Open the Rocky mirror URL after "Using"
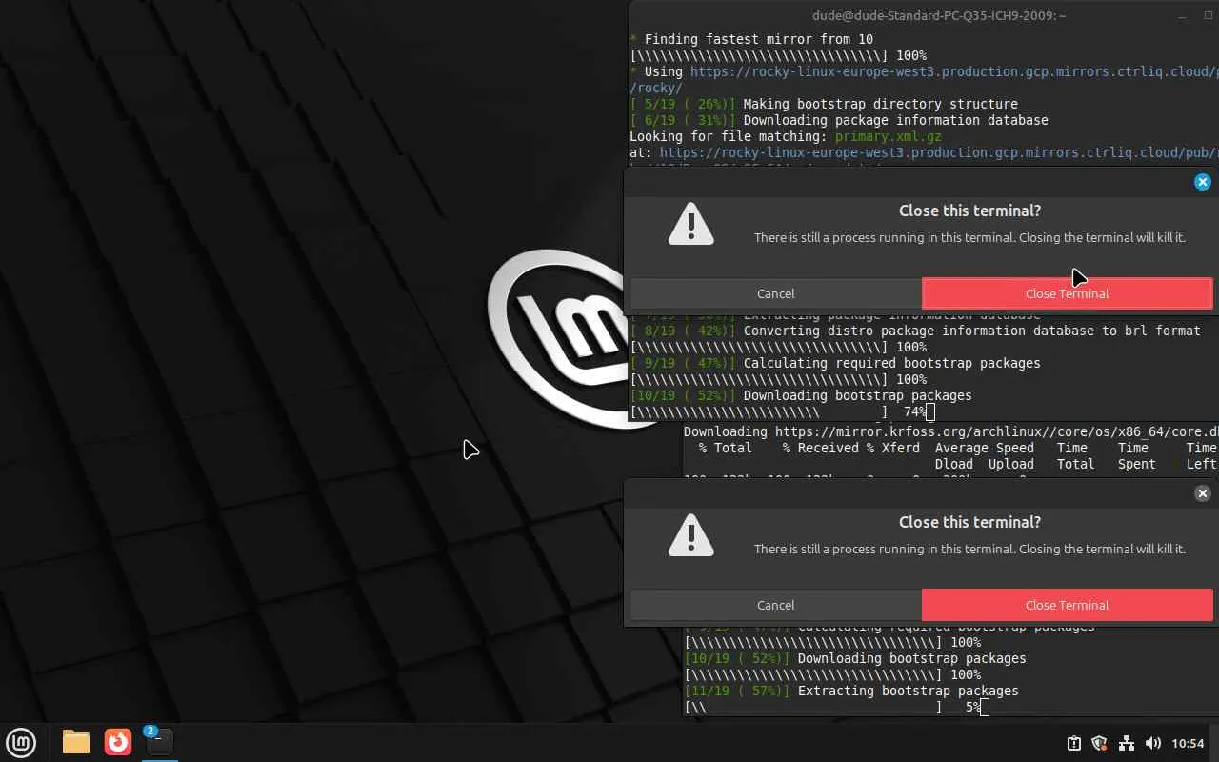The height and width of the screenshot is (762, 1219). pos(954,71)
